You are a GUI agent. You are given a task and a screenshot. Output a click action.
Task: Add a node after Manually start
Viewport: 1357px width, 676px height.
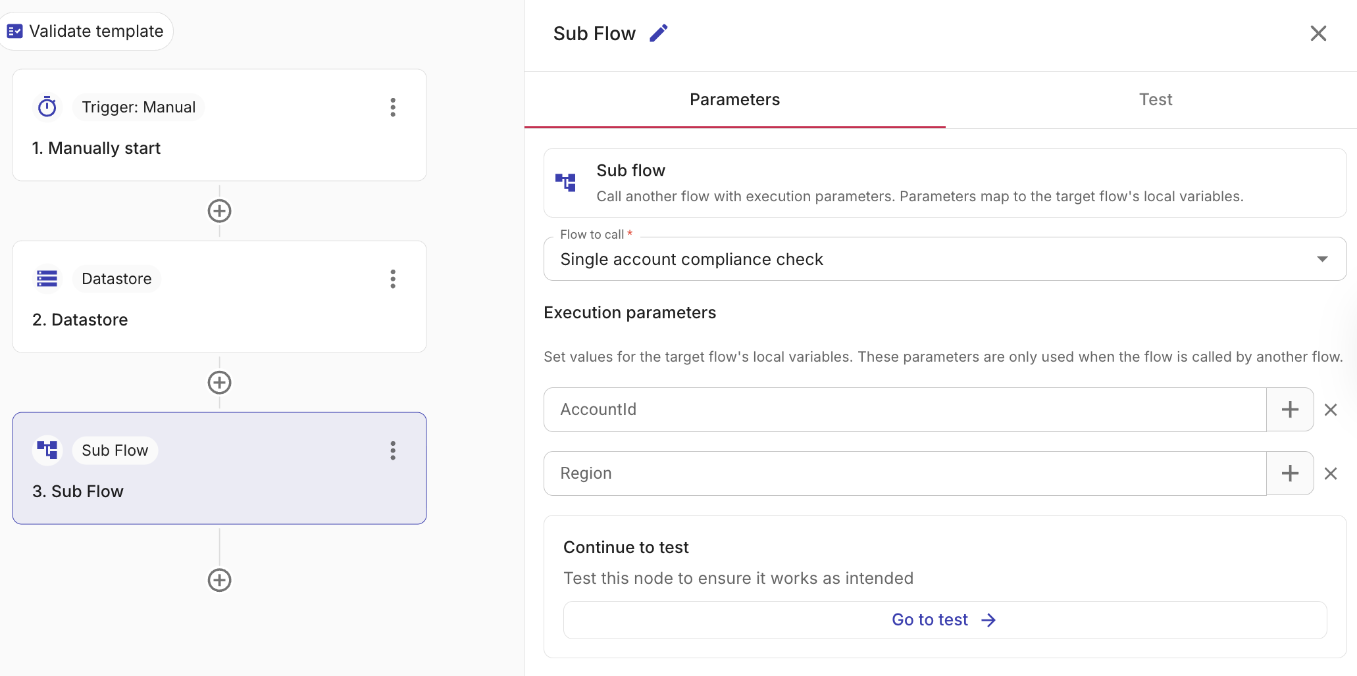(x=219, y=211)
